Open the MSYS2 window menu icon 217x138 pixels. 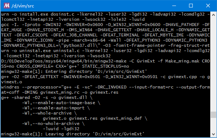tap(6, 6)
